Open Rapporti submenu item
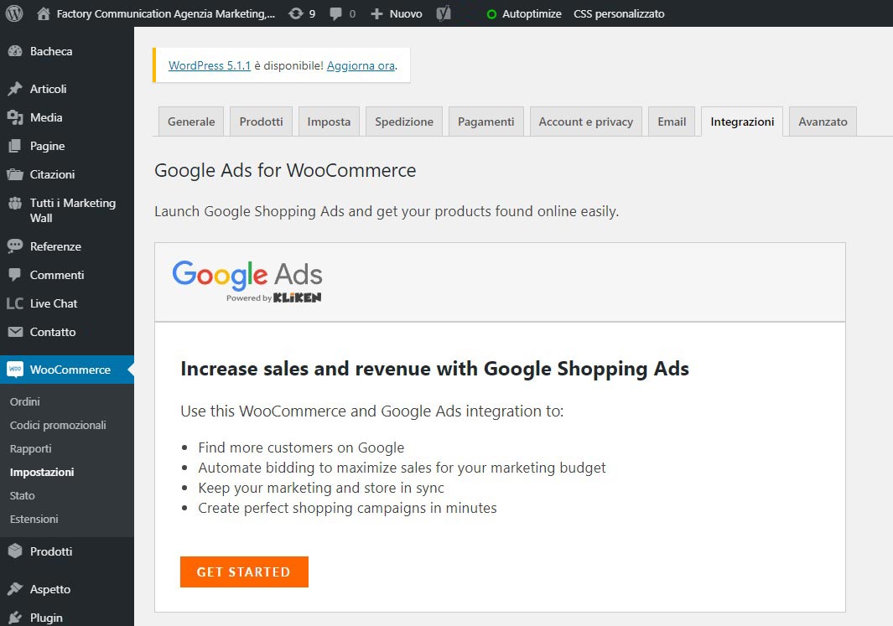 coord(30,448)
